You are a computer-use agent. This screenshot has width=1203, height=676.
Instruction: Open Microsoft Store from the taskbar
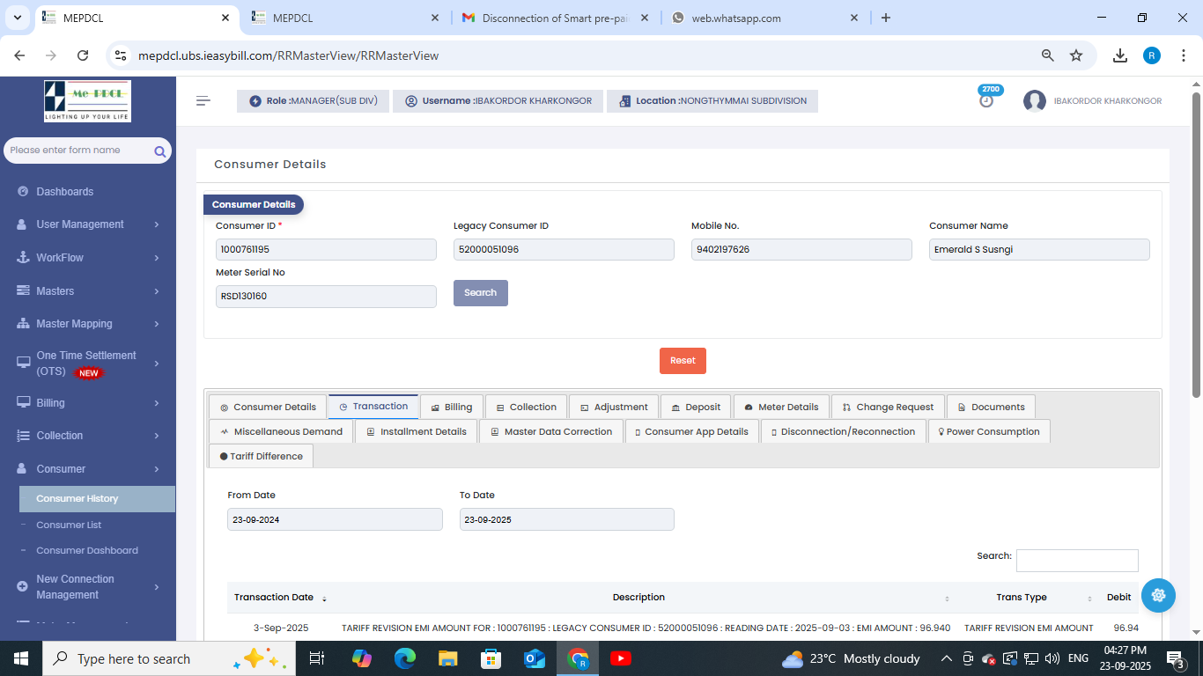tap(491, 658)
